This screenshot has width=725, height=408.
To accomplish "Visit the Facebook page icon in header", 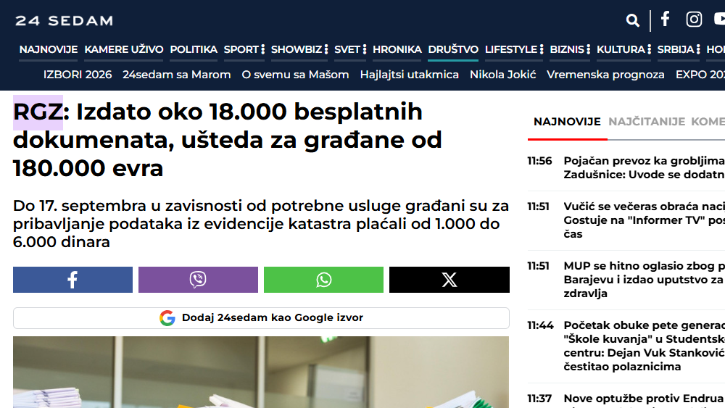I will [x=665, y=19].
